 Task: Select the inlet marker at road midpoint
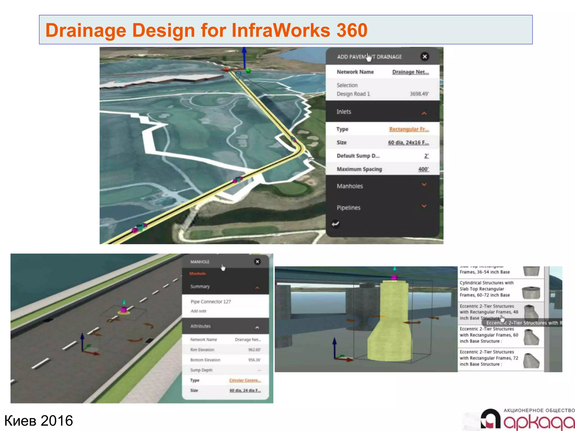[238, 180]
